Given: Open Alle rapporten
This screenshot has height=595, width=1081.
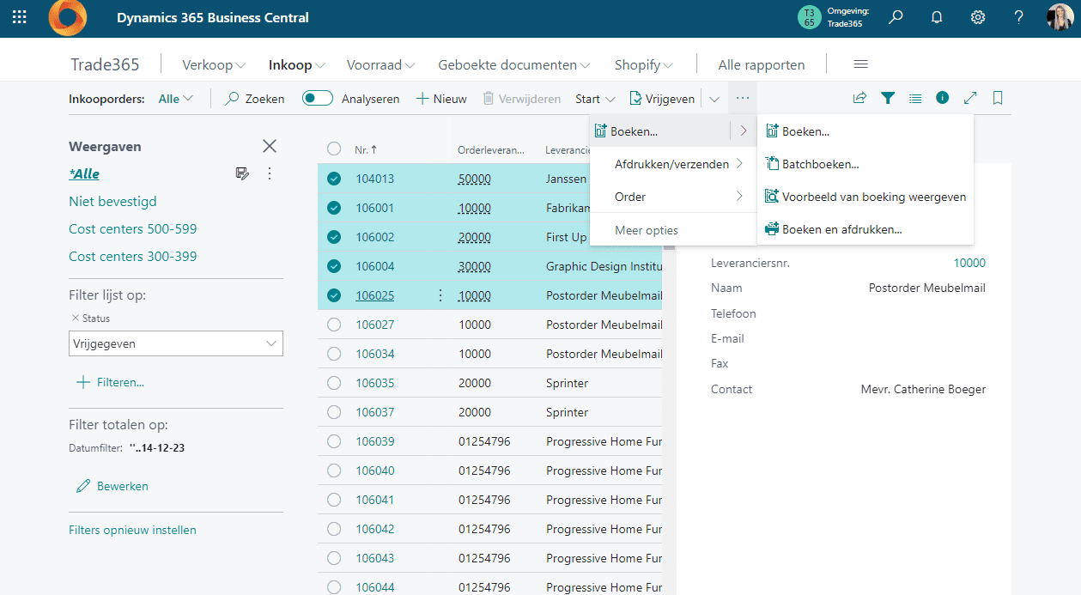Looking at the screenshot, I should coord(762,64).
